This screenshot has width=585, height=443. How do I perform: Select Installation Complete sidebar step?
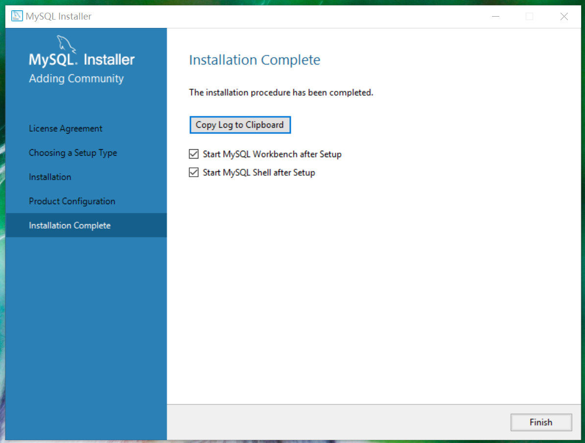[x=86, y=226]
